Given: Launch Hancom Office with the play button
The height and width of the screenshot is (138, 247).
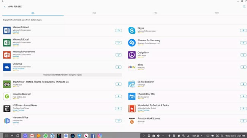Looking at the screenshot, I should 118,121.
